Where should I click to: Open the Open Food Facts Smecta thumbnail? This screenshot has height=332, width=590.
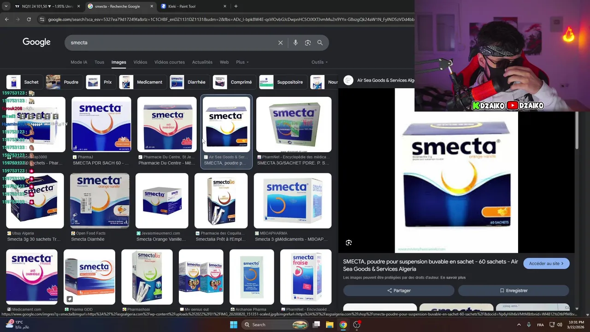[100, 201]
